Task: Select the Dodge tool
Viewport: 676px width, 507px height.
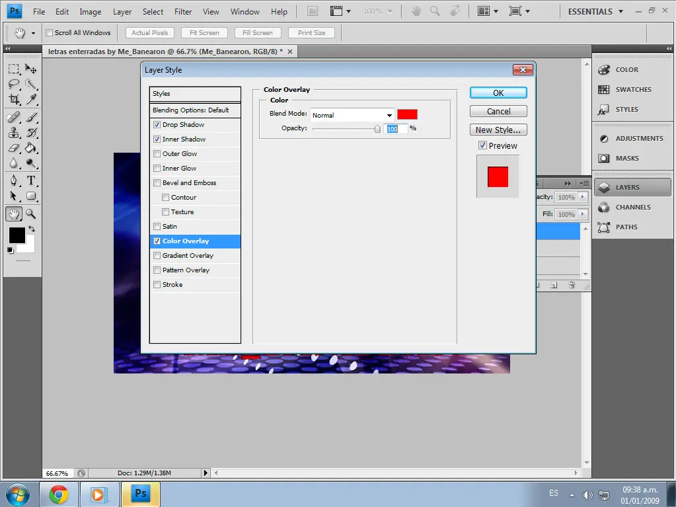Action: [x=30, y=163]
